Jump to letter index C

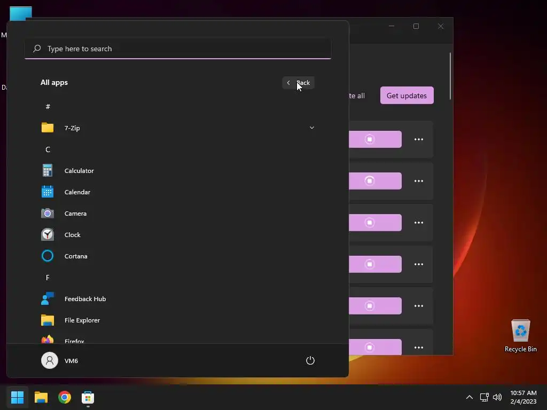[x=48, y=149]
